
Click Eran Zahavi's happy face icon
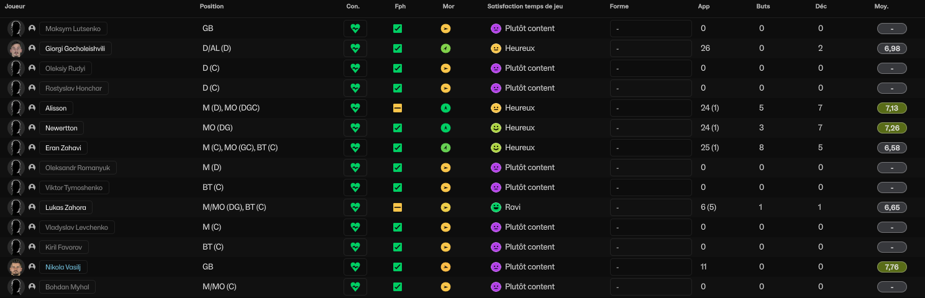496,148
